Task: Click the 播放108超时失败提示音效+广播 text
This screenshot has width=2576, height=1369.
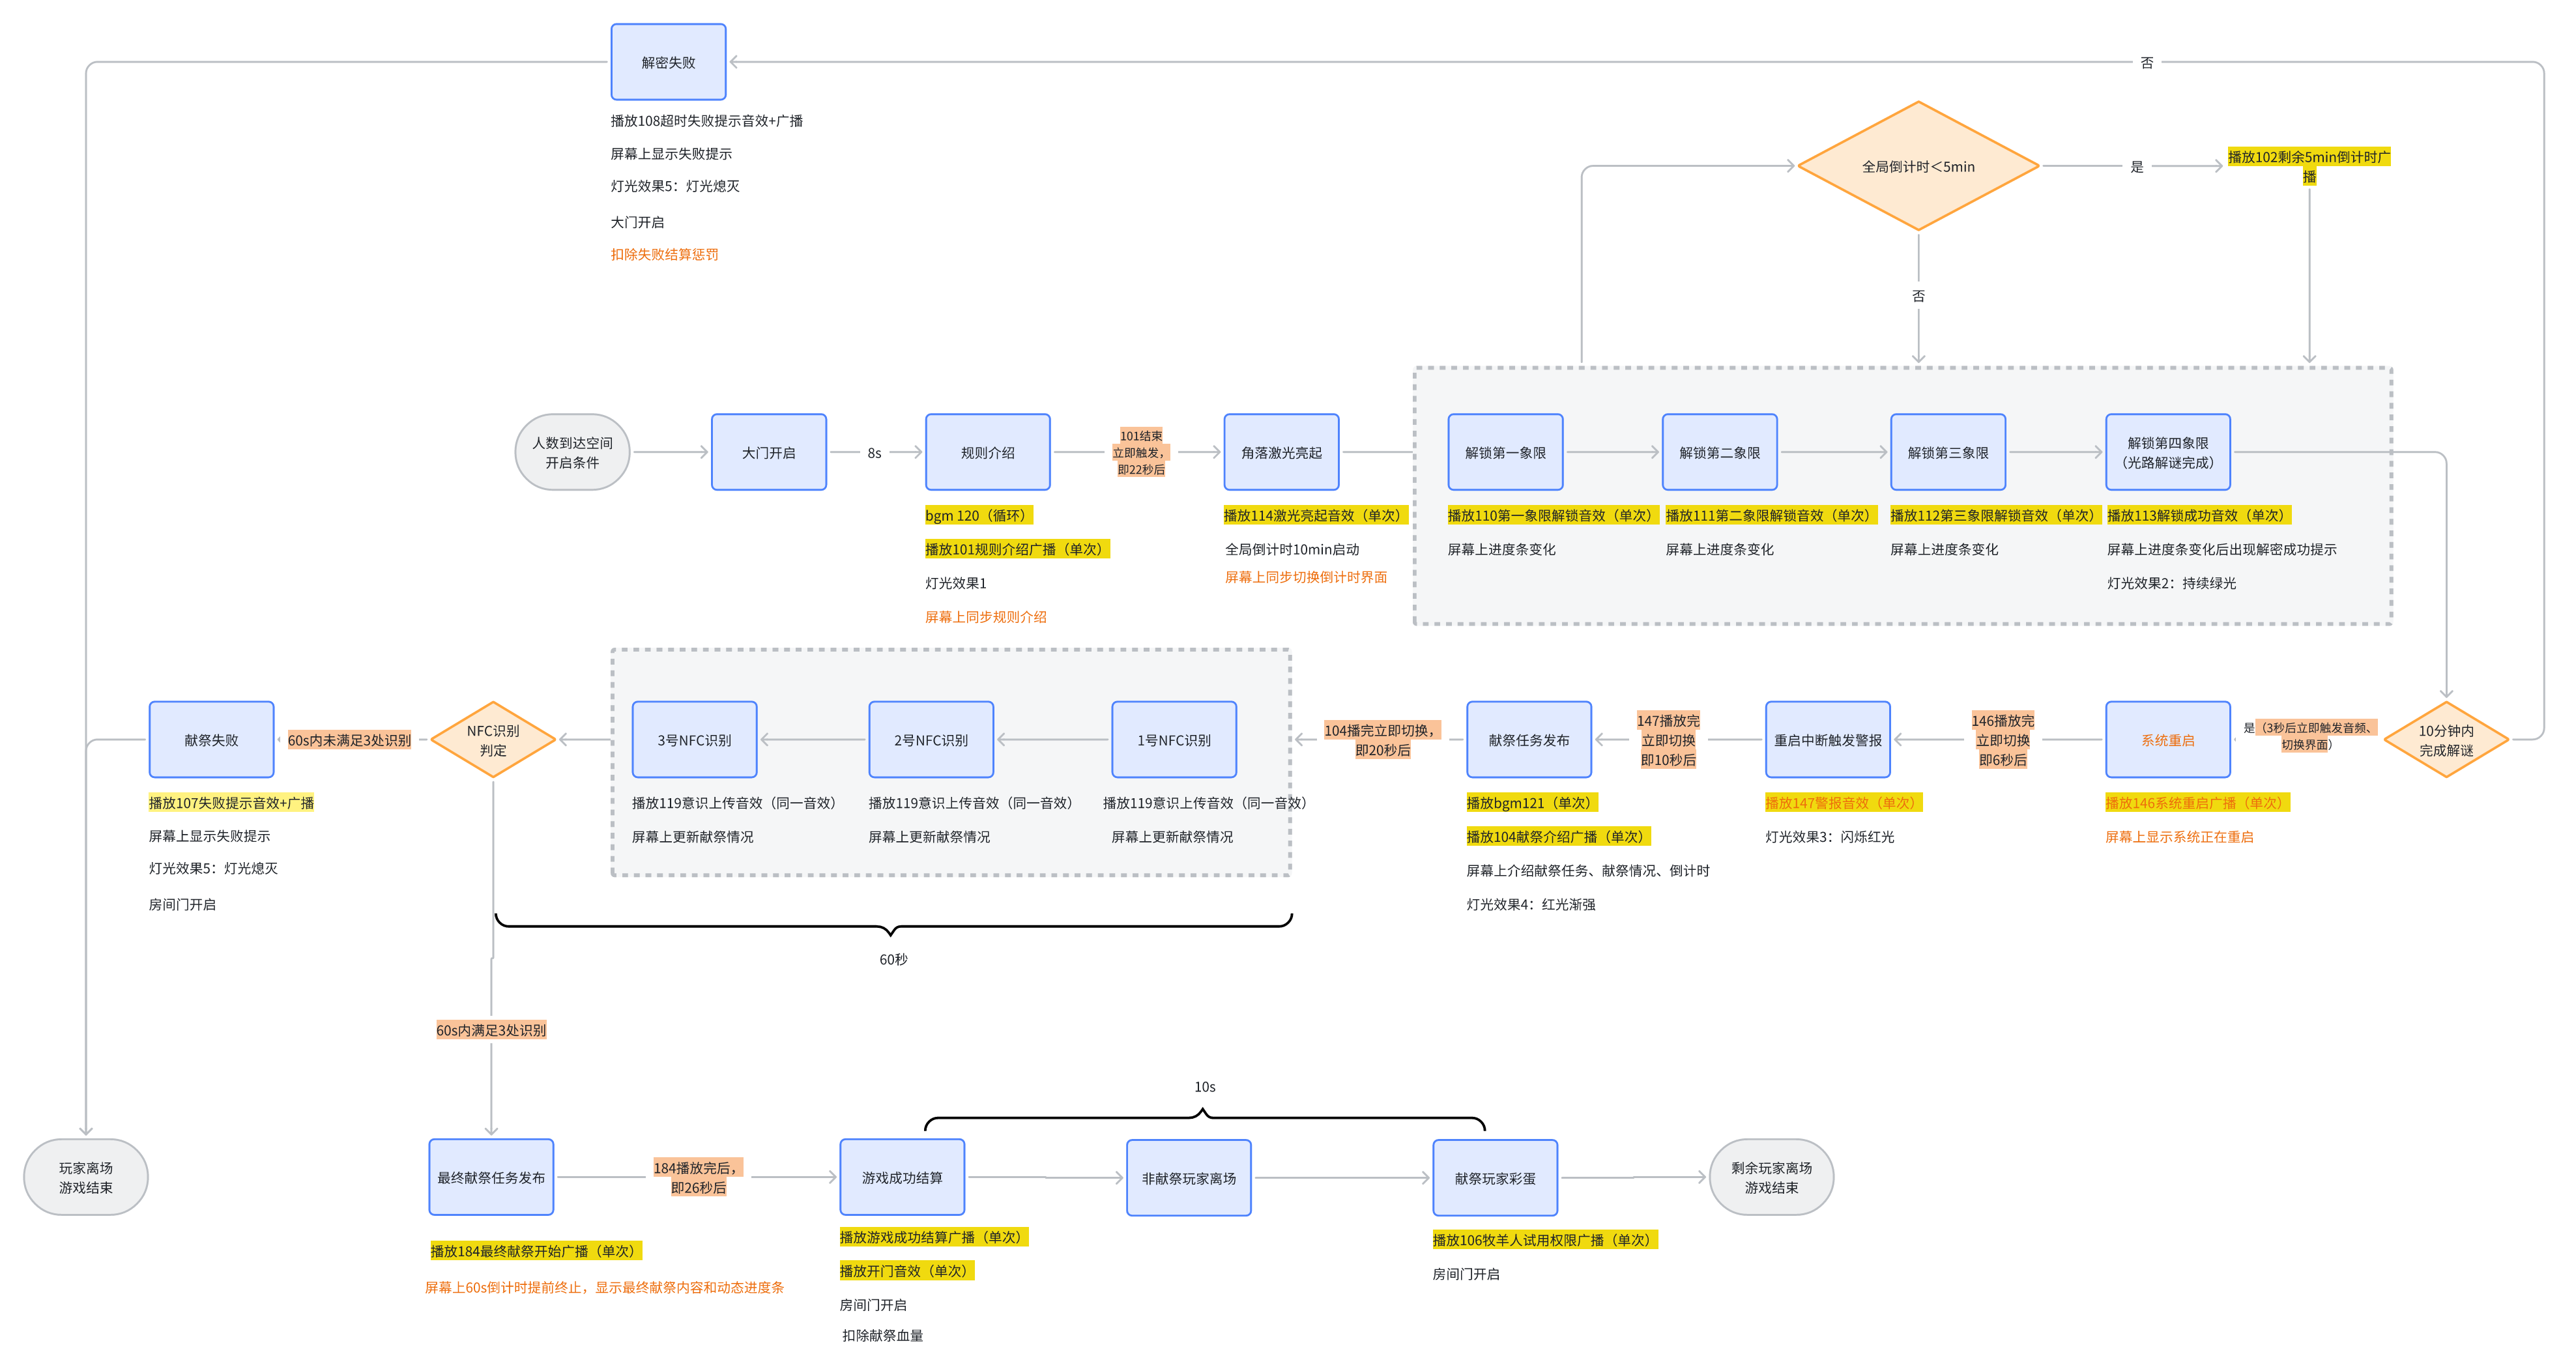Action: (707, 121)
